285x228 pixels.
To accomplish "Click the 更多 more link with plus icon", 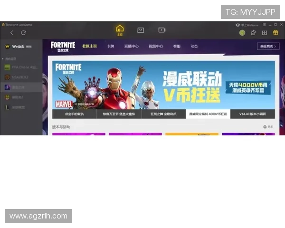I will 268,127.
